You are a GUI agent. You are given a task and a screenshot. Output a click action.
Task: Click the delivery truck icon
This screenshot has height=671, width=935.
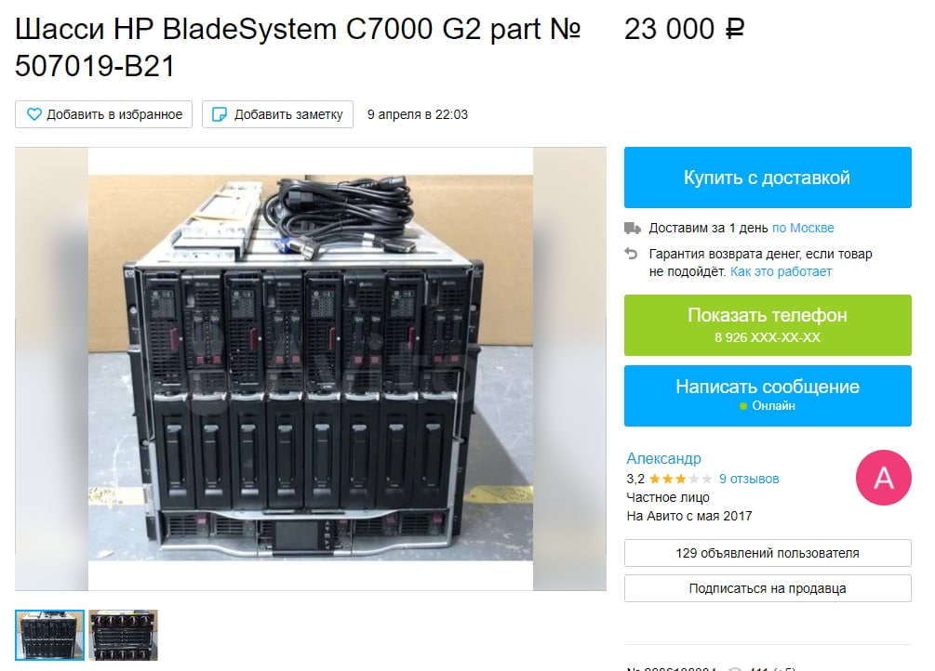(x=632, y=228)
